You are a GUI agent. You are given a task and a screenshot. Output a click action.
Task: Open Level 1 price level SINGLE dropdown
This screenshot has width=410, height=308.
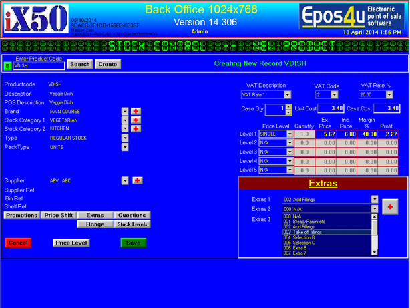pyautogui.click(x=290, y=134)
